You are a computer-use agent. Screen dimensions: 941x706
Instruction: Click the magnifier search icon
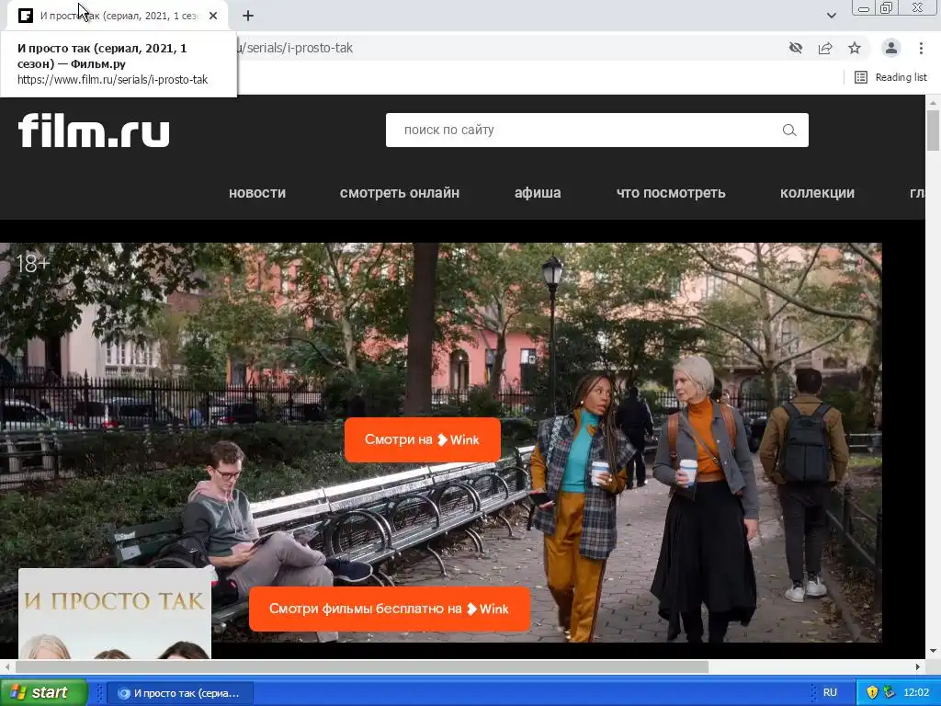pos(789,131)
